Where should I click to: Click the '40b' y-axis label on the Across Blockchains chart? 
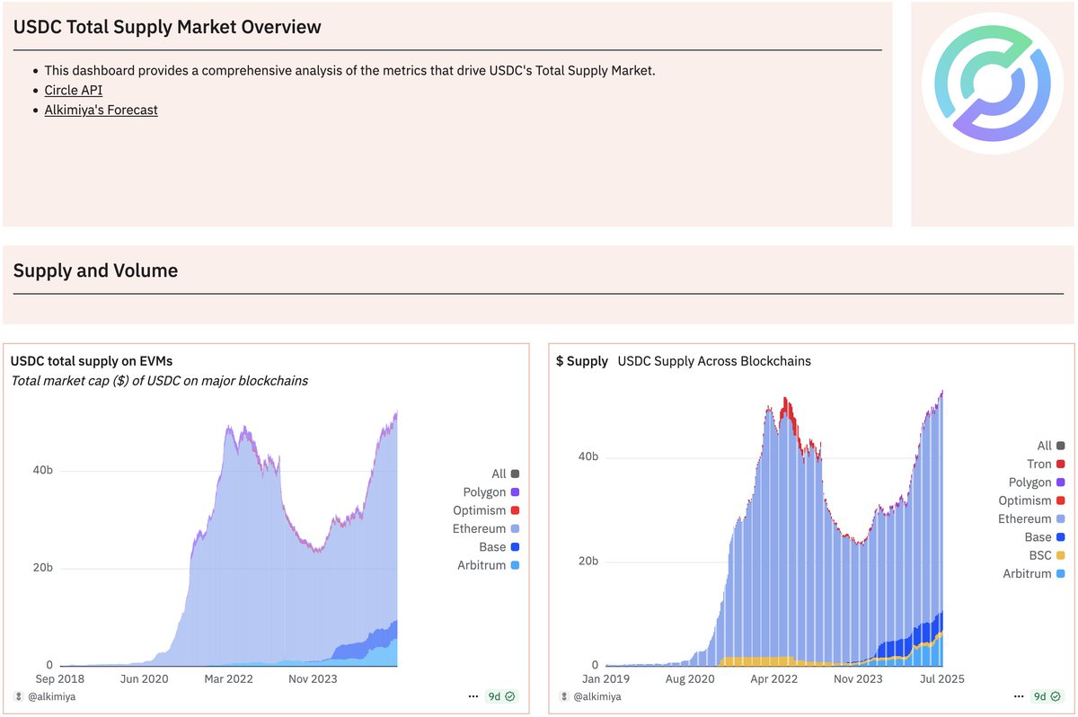pyautogui.click(x=588, y=456)
